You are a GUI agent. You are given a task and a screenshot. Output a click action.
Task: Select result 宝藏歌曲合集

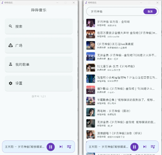[122, 101]
